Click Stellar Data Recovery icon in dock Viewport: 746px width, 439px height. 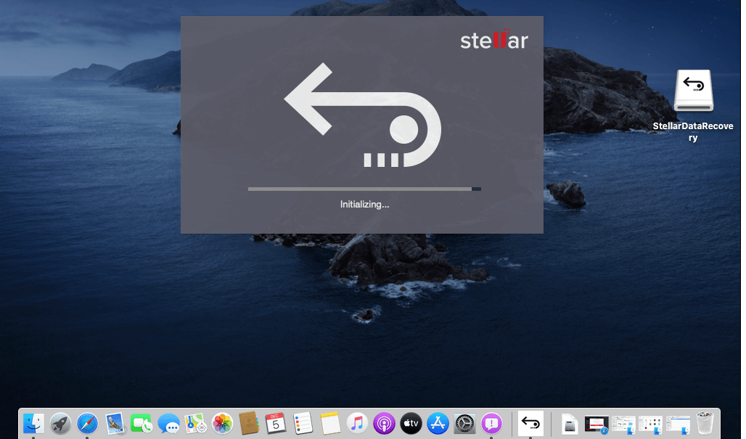[530, 423]
